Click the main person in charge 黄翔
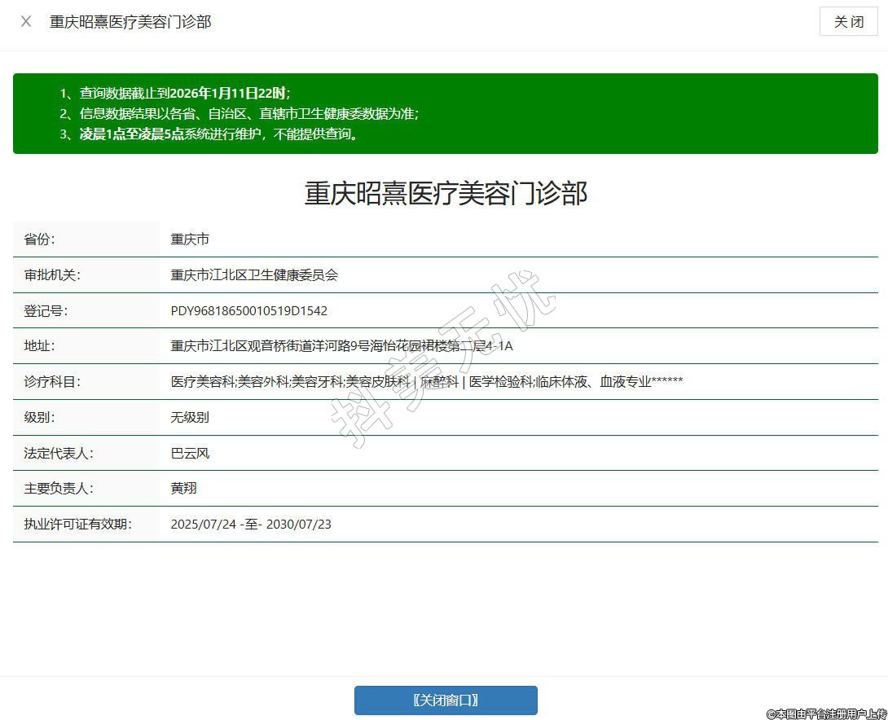The height and width of the screenshot is (720, 888). click(183, 489)
